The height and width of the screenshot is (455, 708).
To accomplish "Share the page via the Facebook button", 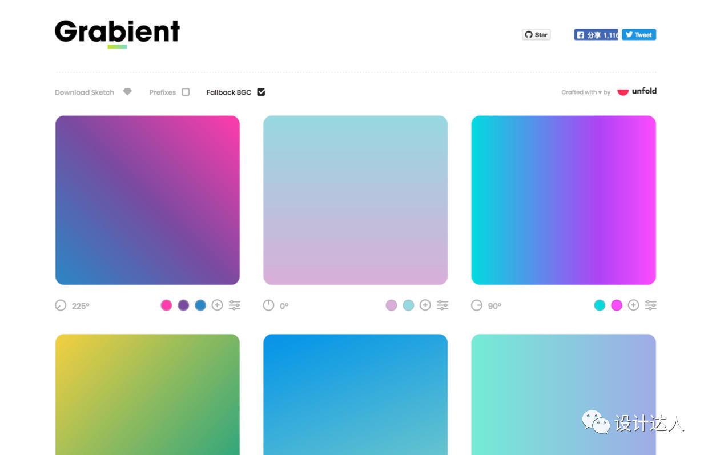I will point(596,35).
